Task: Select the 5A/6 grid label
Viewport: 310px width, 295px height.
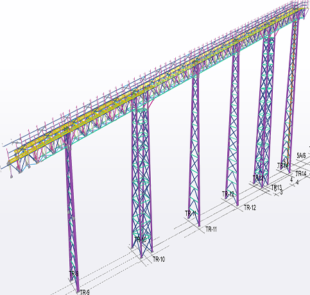Action: coord(301,156)
